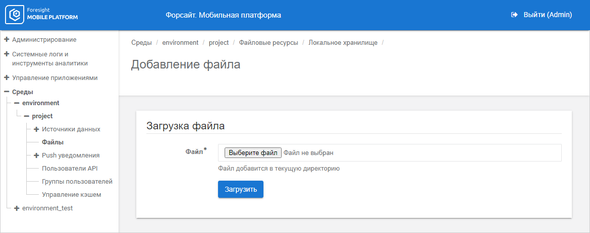Click Выйти (Admin) logout link

(548, 15)
